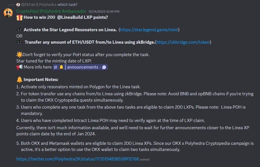
Task: Jump to replied message 'which task?'
Action: 68,5
